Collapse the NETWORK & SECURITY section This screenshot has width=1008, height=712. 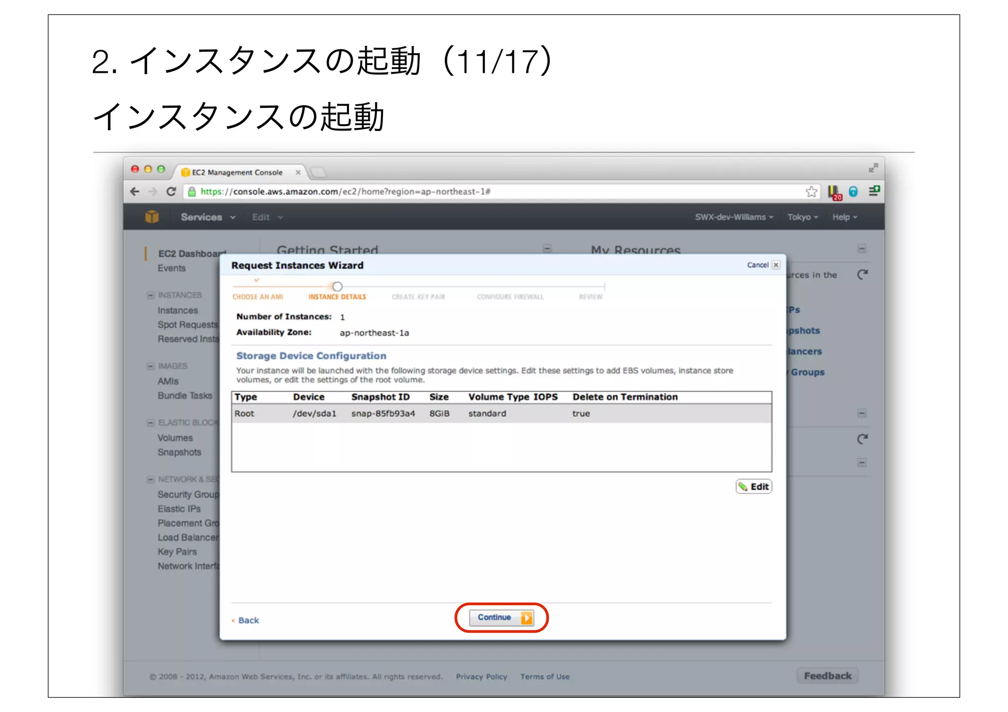click(151, 479)
